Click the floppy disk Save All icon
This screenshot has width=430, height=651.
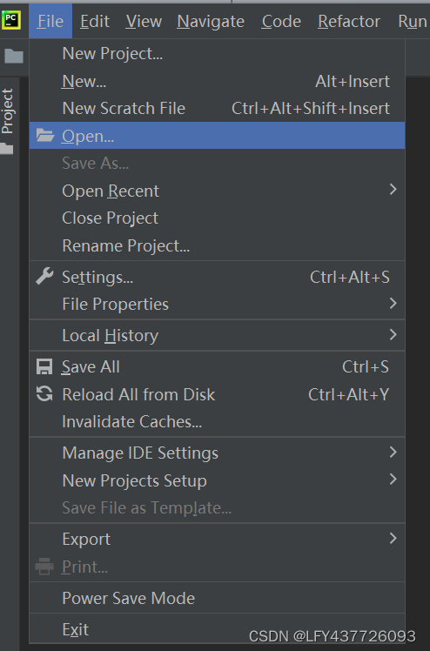tap(44, 367)
